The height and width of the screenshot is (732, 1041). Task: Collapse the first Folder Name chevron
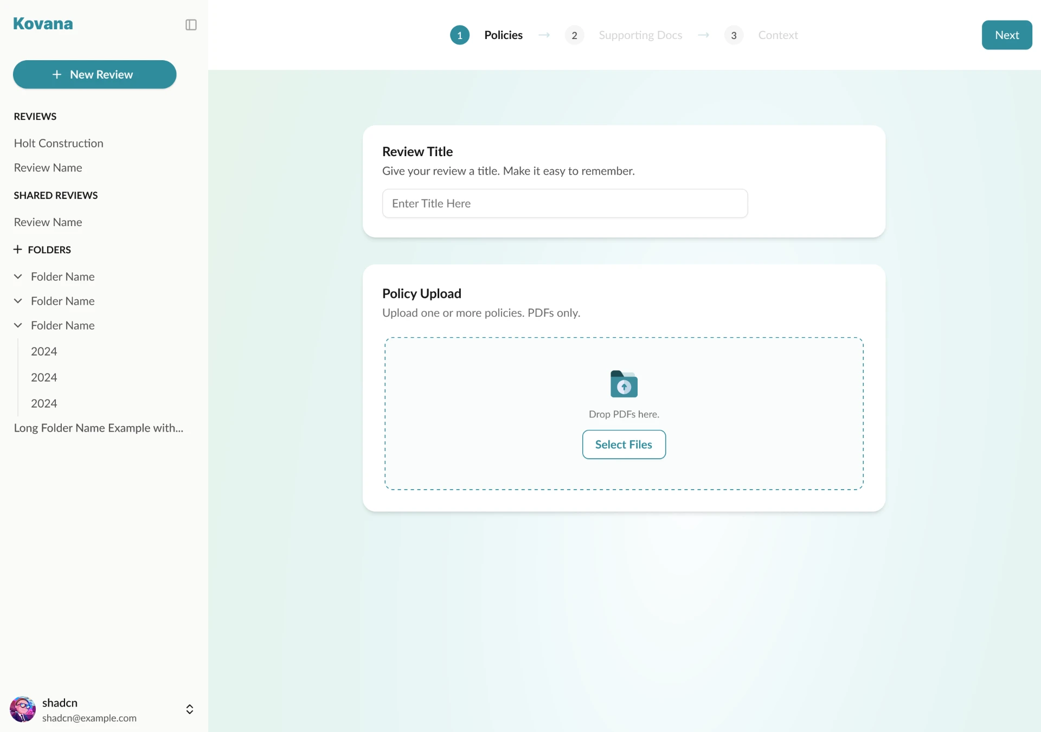[18, 277]
